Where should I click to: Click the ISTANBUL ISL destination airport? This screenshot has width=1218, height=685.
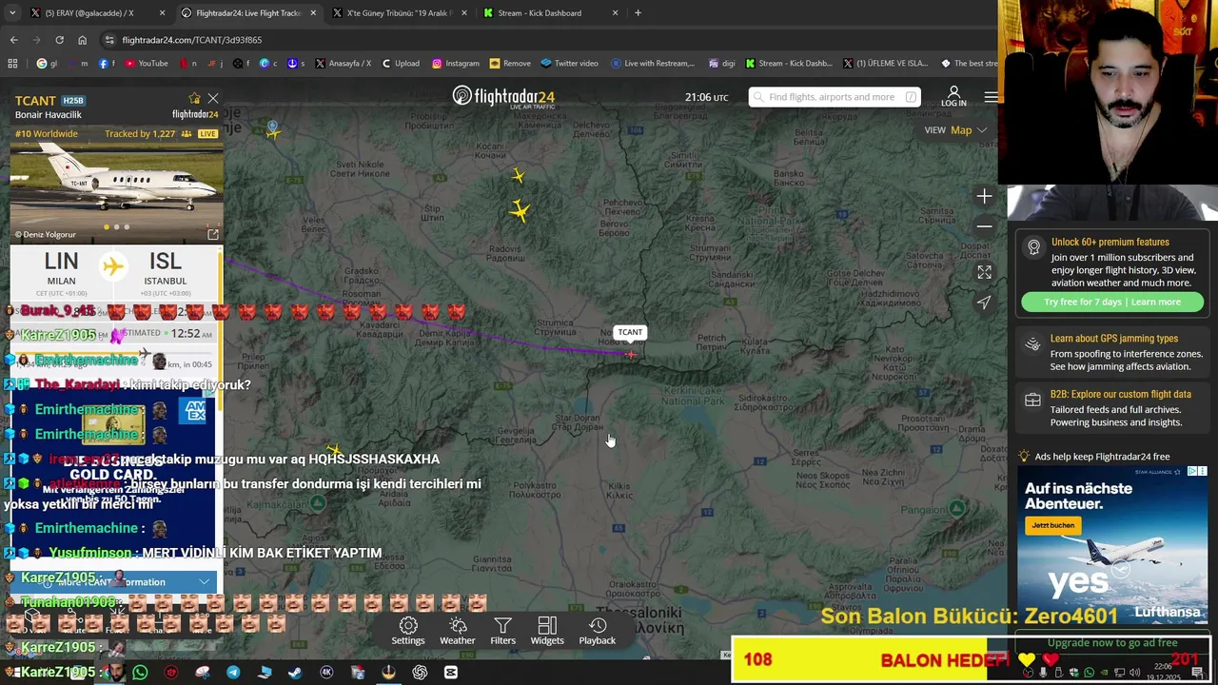pyautogui.click(x=165, y=268)
